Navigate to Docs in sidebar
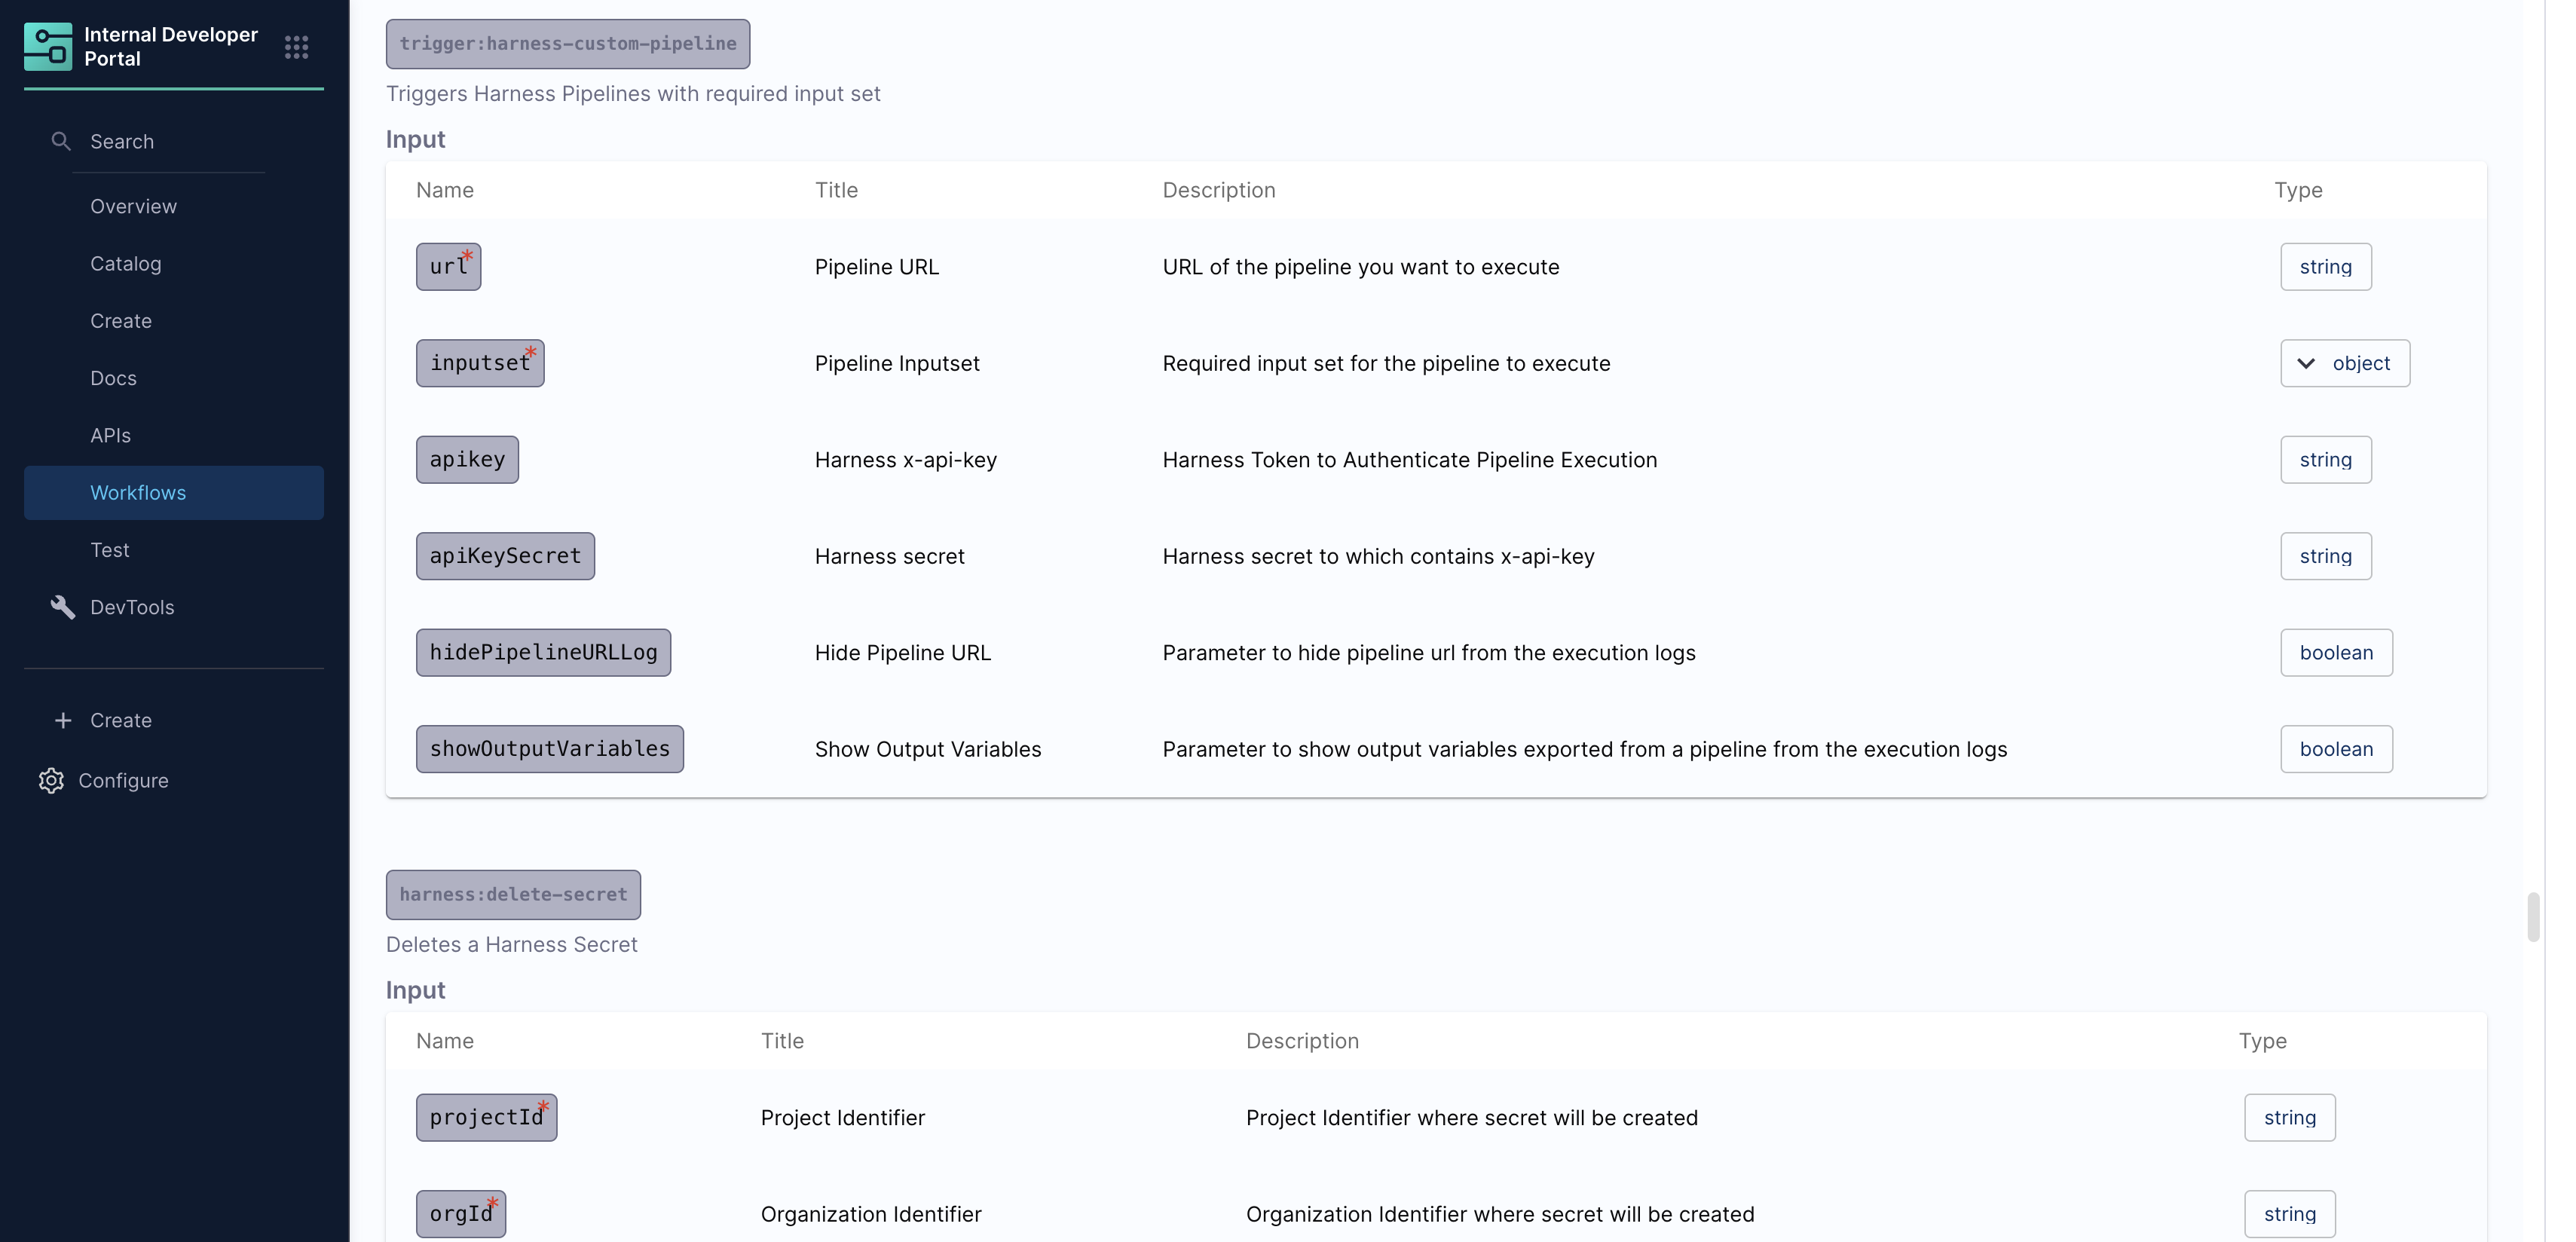The image size is (2576, 1242). (114, 378)
